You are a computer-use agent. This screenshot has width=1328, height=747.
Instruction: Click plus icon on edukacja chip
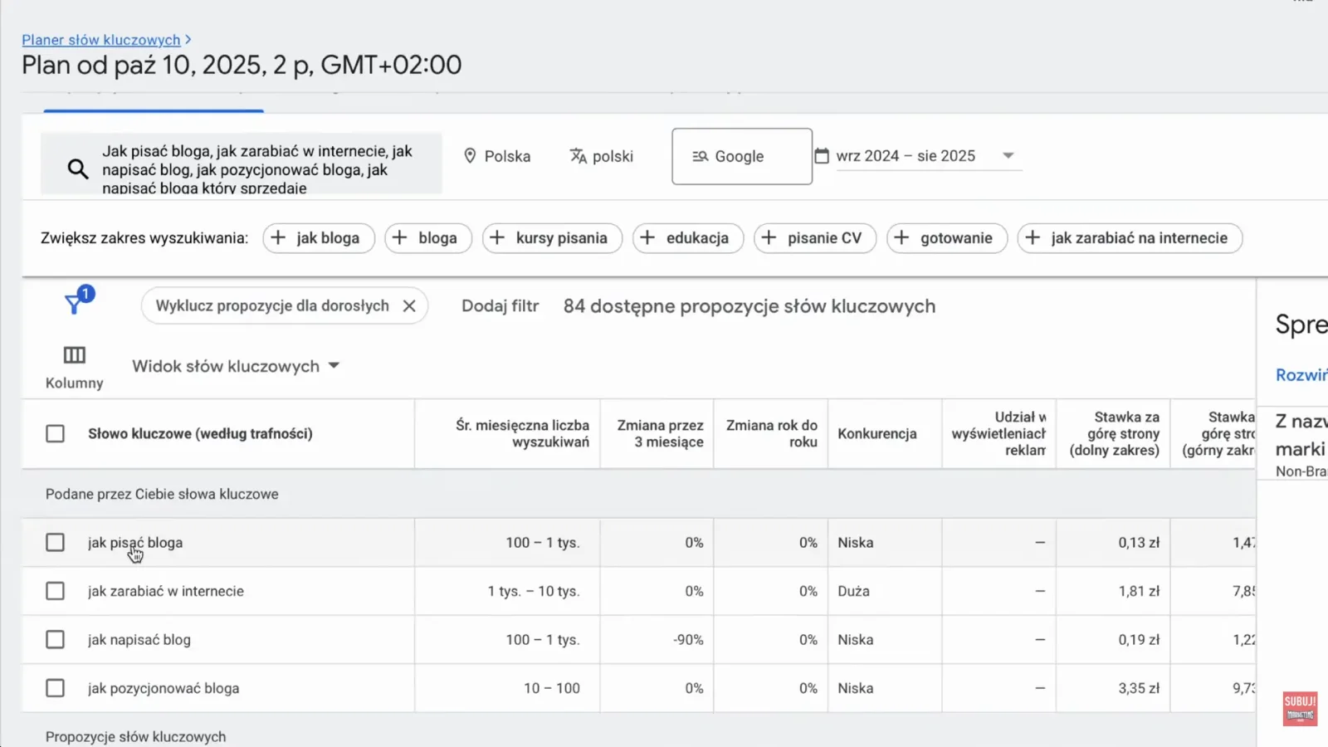tap(647, 238)
